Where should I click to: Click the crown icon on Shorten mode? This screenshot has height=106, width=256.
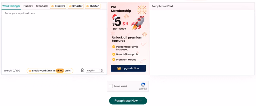click(87, 6)
